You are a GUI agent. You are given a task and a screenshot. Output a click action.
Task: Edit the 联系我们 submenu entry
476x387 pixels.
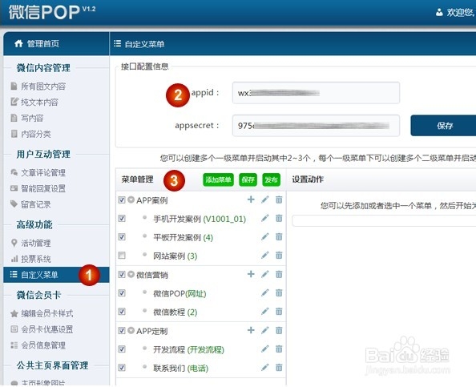pyautogui.click(x=265, y=368)
